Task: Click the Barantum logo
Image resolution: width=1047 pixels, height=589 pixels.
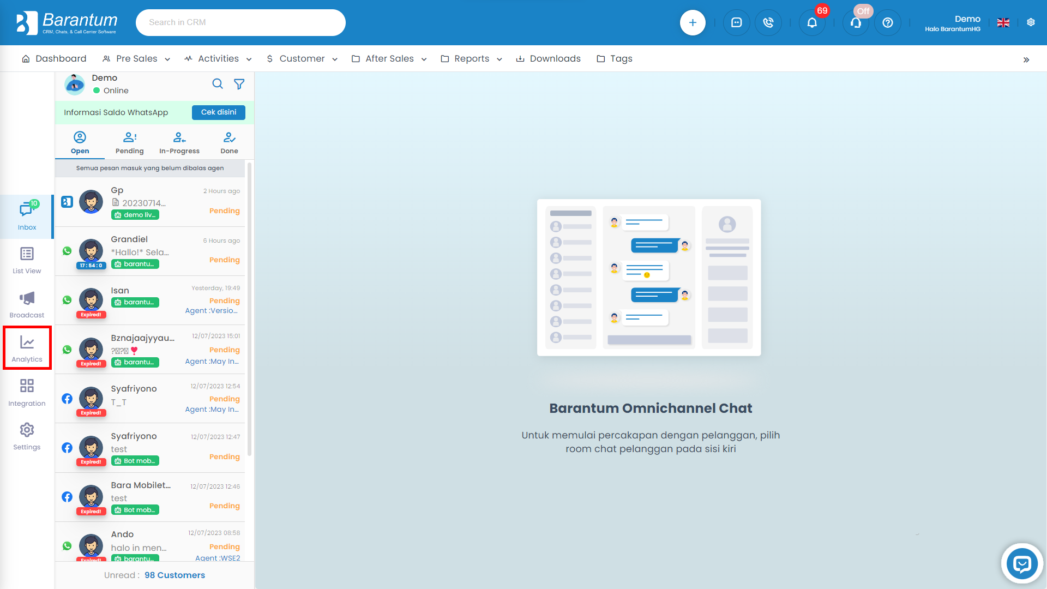Action: tap(67, 22)
